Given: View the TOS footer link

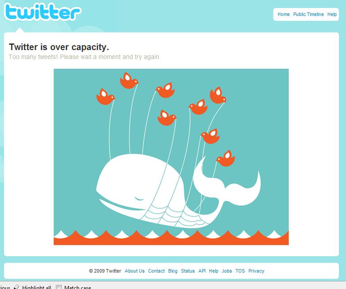Looking at the screenshot, I should click(240, 271).
